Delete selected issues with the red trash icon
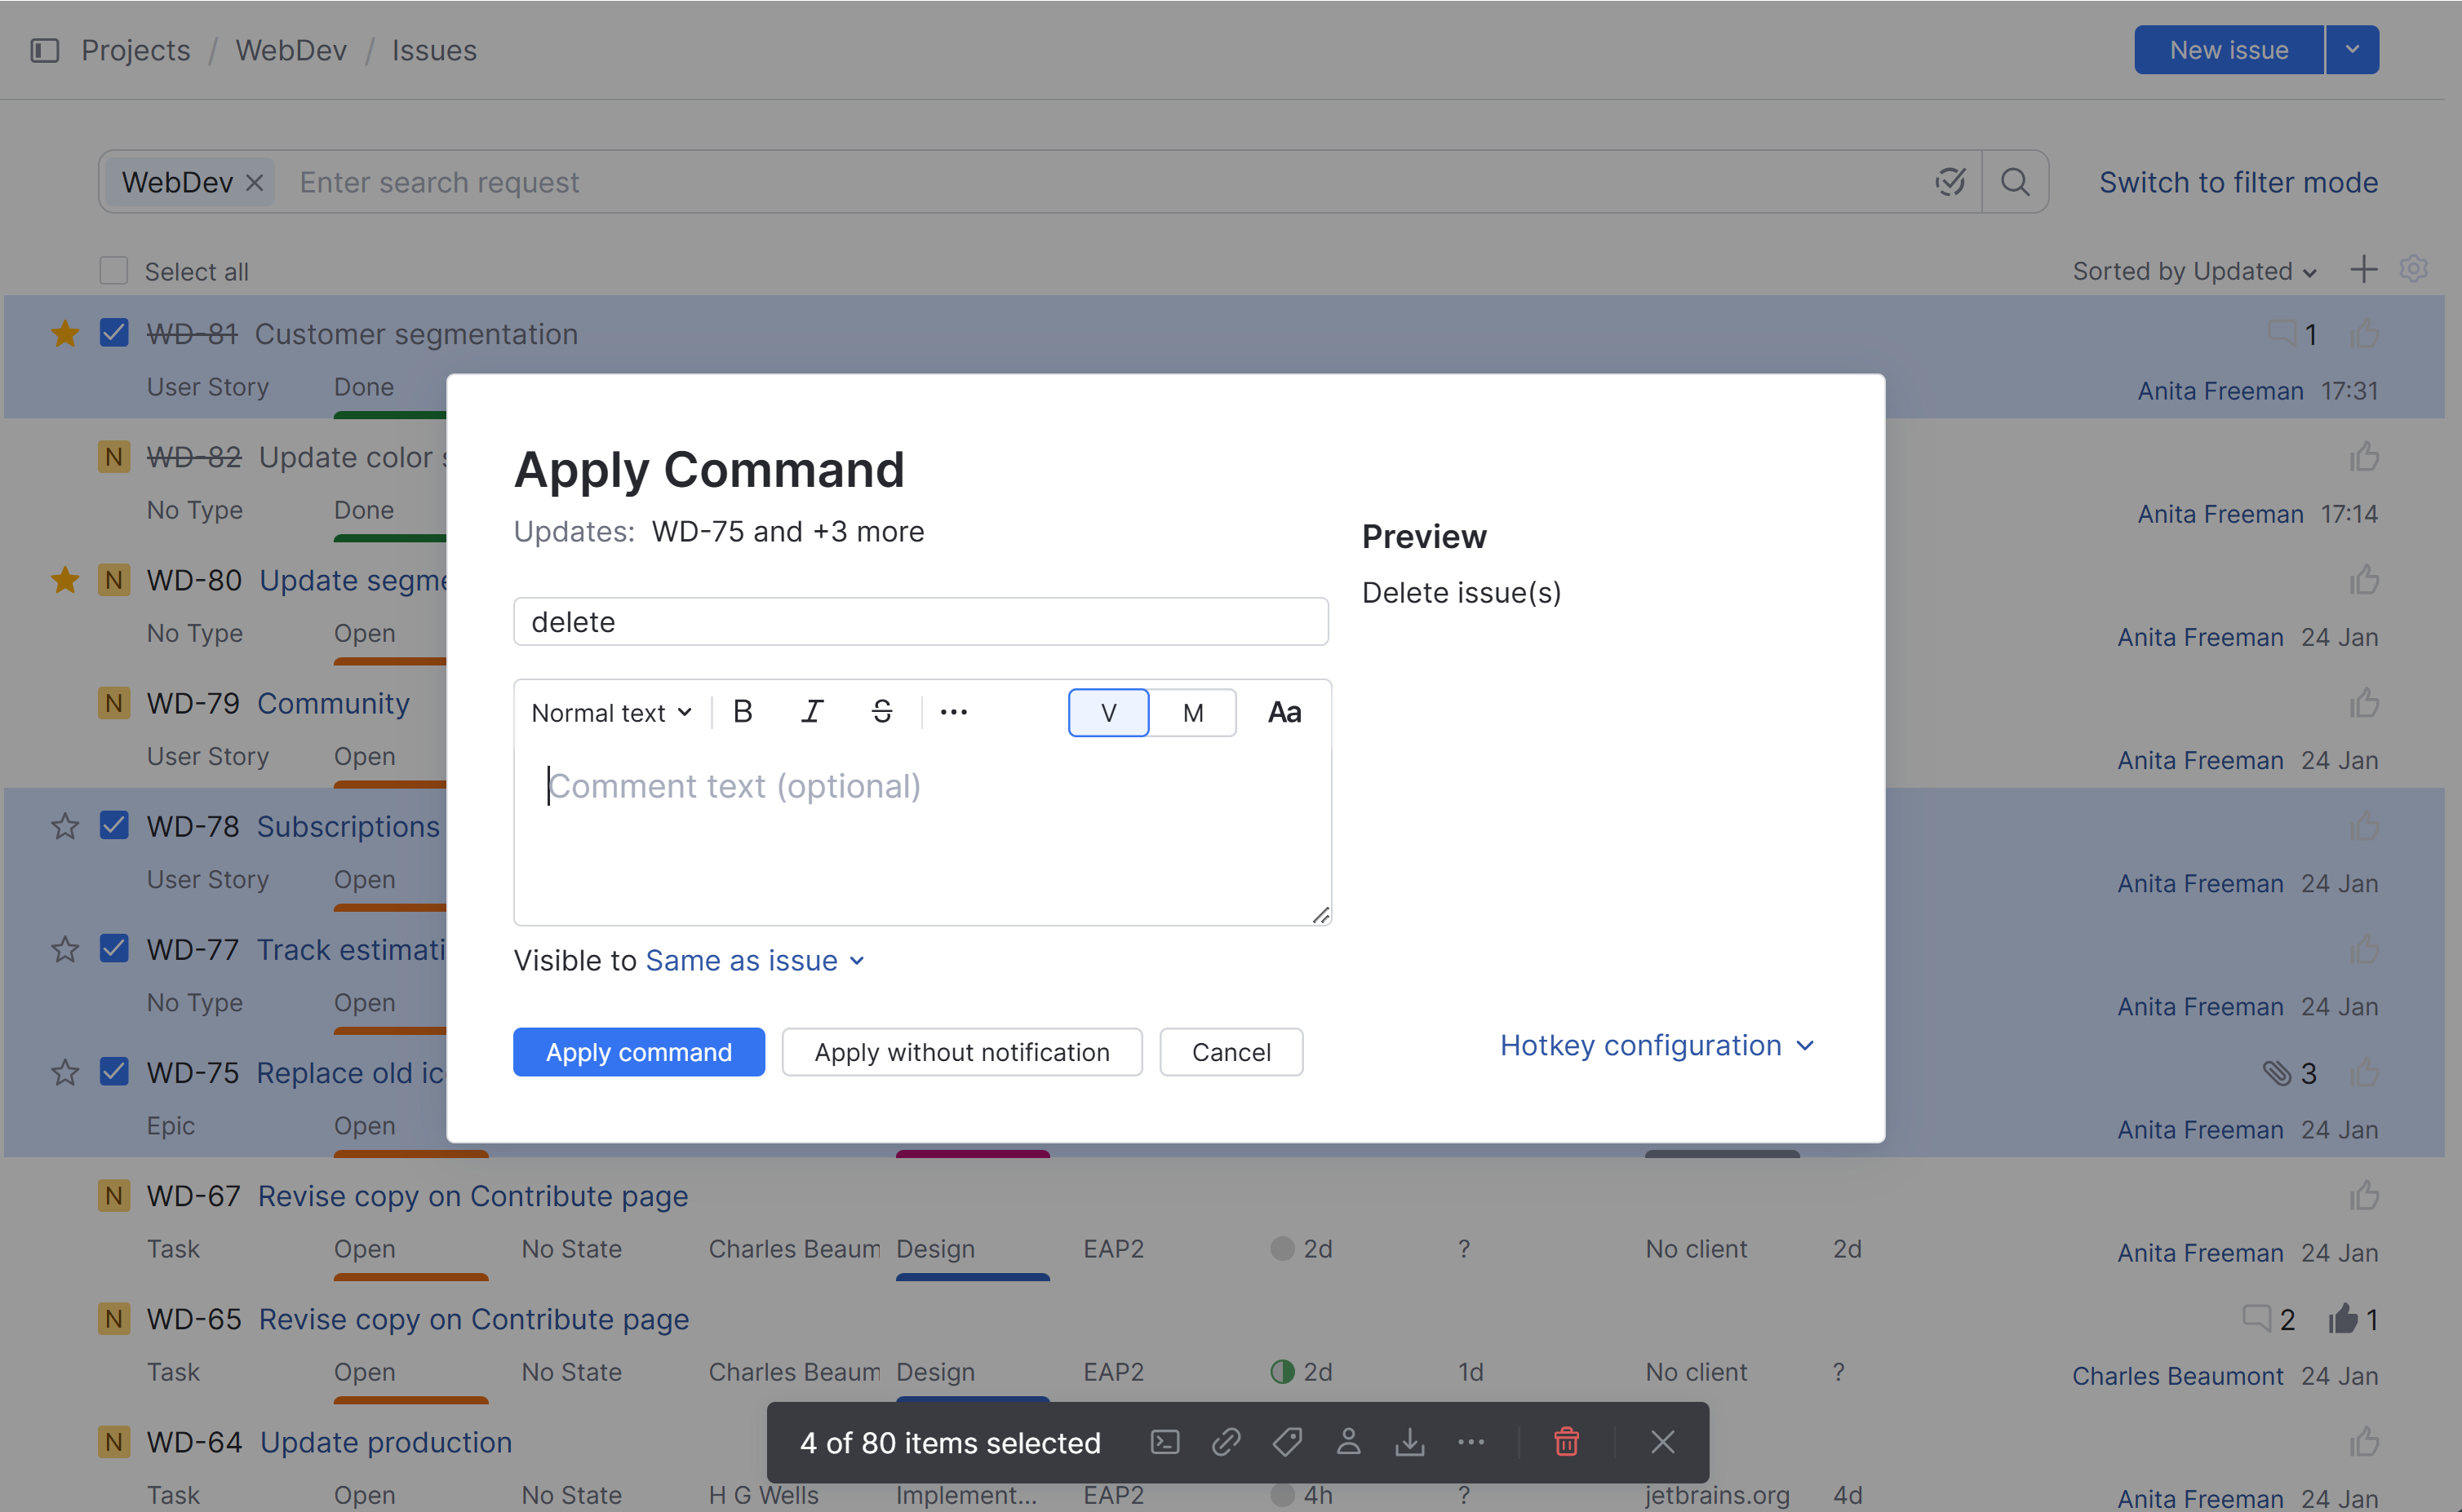Screen dimensions: 2462x1512 [x=1567, y=1442]
